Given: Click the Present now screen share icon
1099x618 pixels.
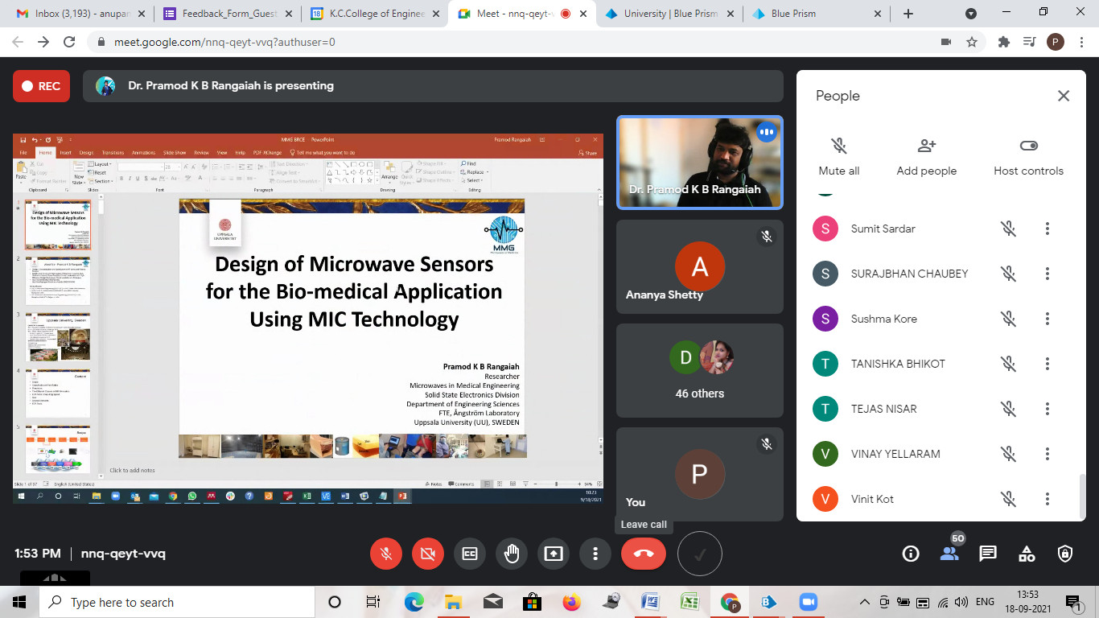Looking at the screenshot, I should [554, 554].
